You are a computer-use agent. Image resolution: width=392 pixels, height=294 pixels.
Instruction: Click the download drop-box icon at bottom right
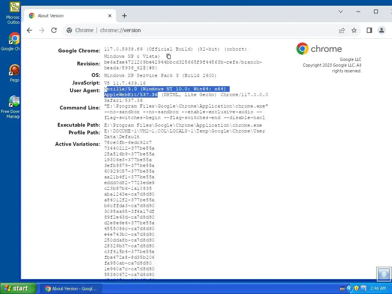click(384, 274)
